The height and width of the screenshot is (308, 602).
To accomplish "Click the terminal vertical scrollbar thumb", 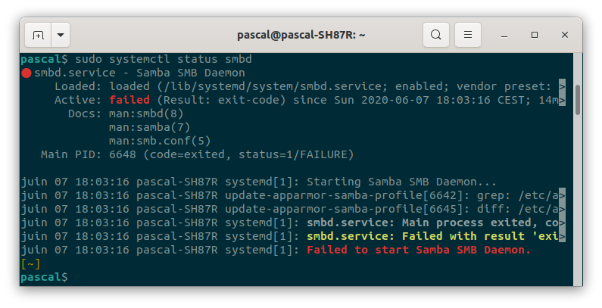I will [578, 100].
